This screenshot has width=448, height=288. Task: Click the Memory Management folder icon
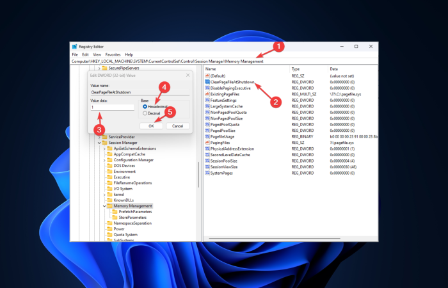109,206
